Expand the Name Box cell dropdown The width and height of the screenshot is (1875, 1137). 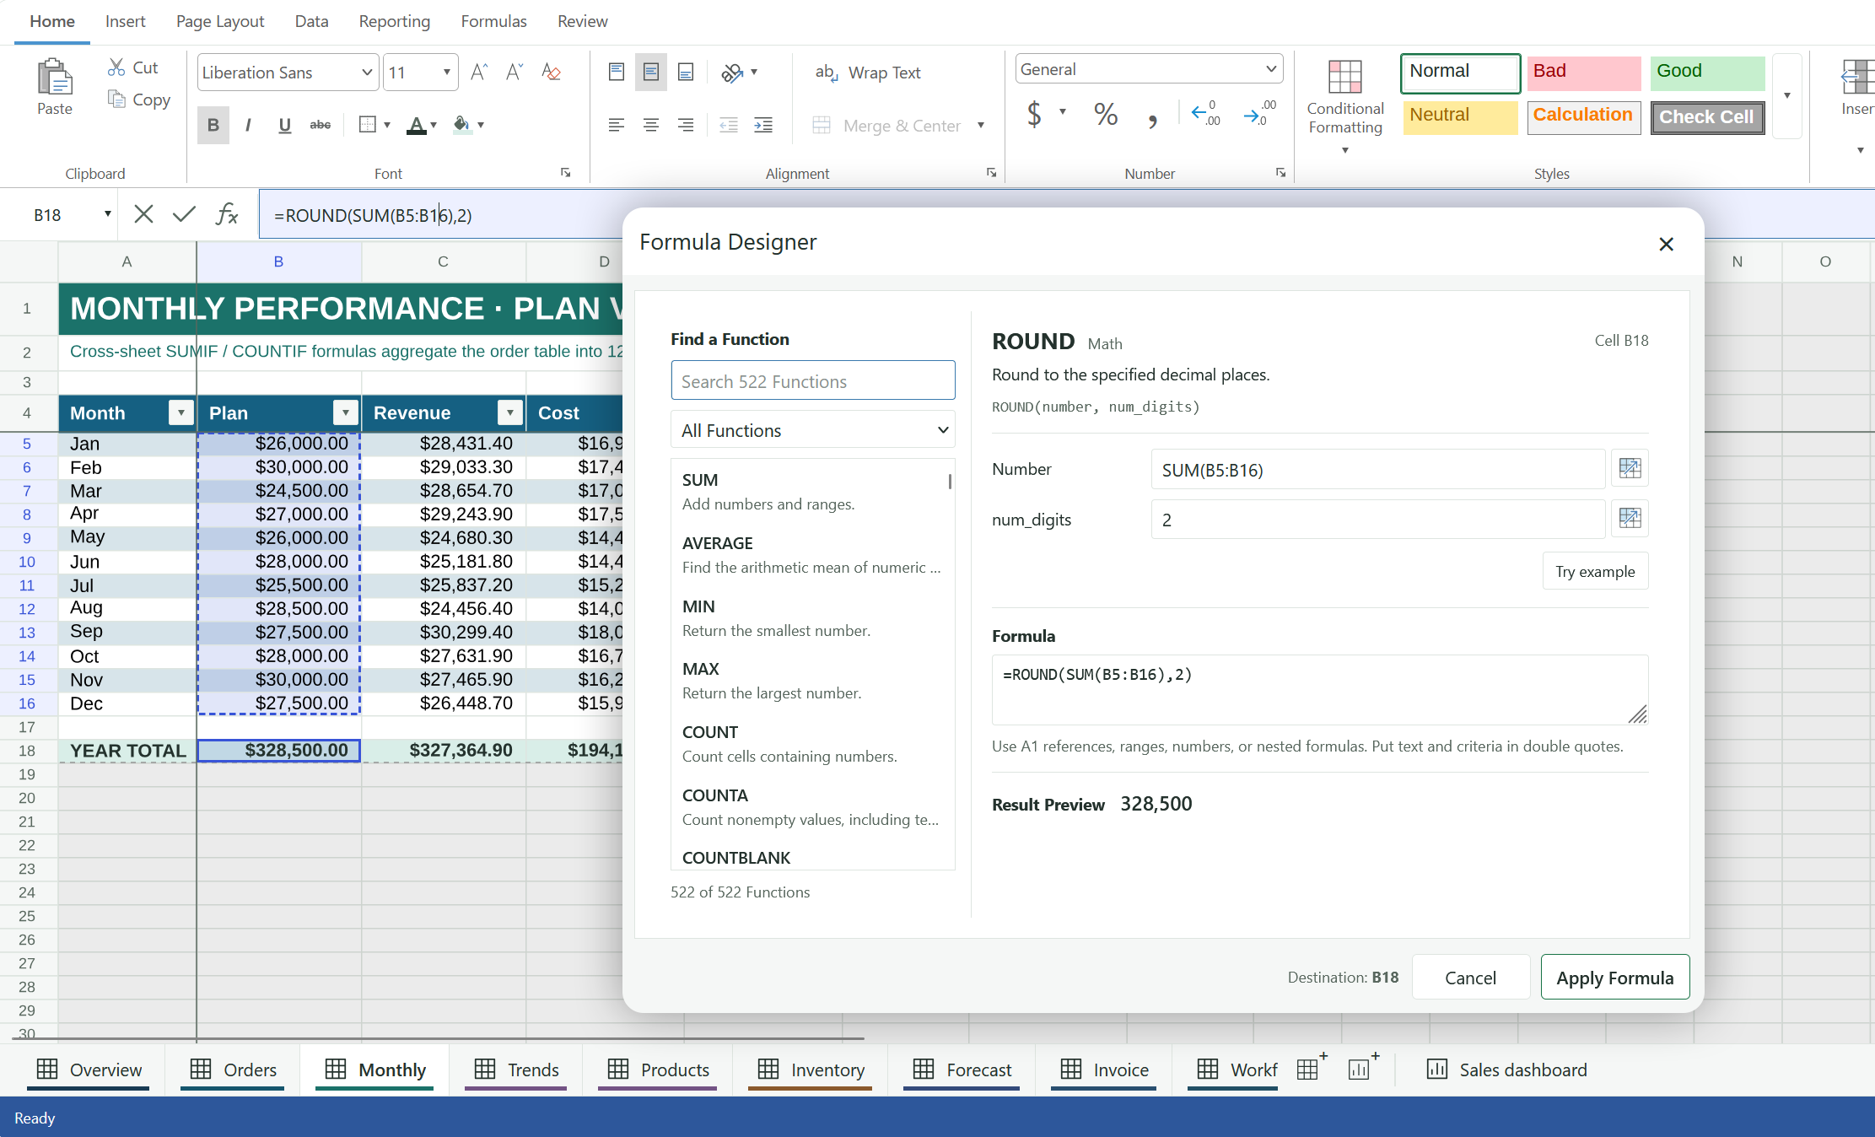[x=107, y=214]
